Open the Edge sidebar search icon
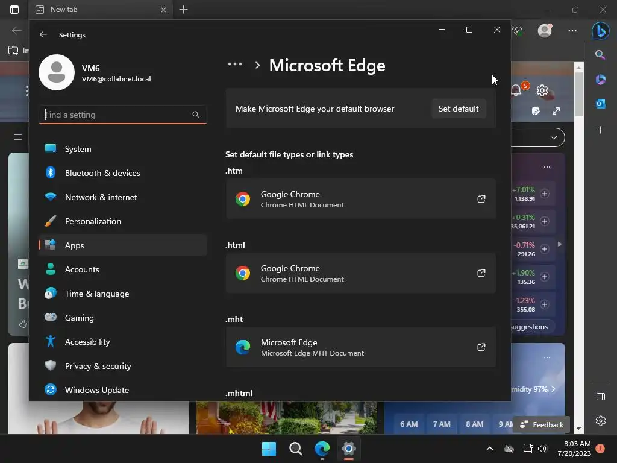The image size is (617, 463). click(x=600, y=55)
